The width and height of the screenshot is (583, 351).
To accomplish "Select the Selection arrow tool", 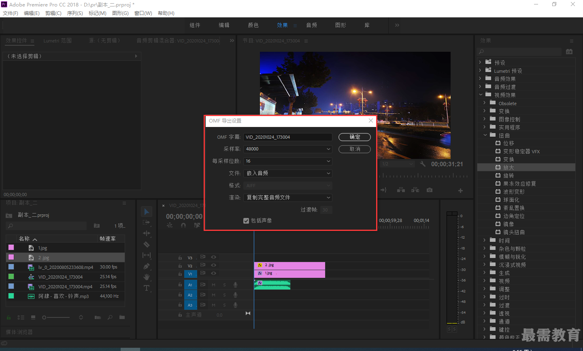I will [x=147, y=212].
